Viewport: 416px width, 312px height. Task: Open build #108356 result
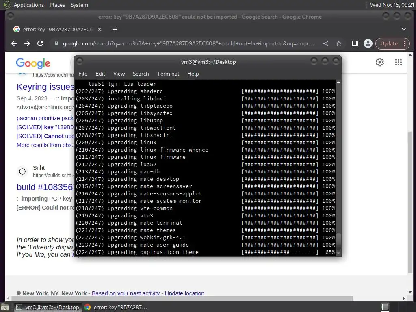click(x=45, y=187)
